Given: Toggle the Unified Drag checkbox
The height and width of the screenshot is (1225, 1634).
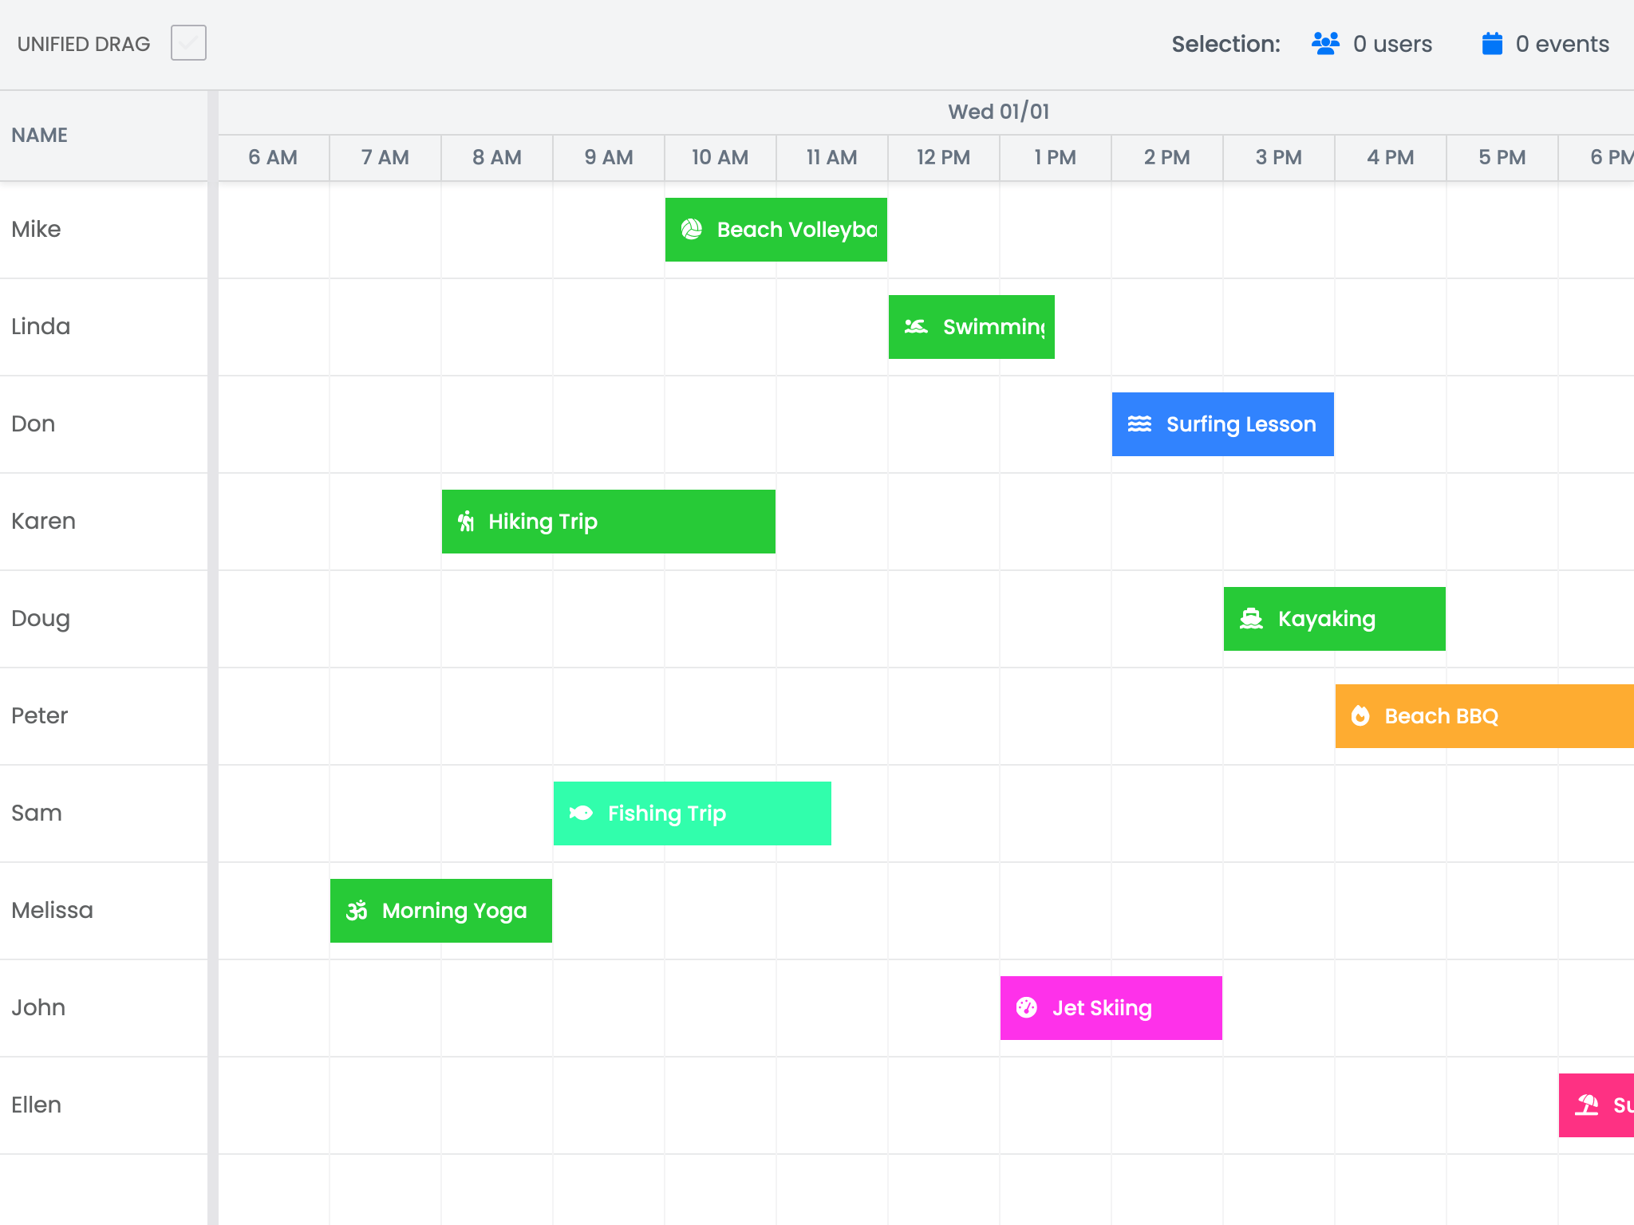Looking at the screenshot, I should (x=188, y=43).
